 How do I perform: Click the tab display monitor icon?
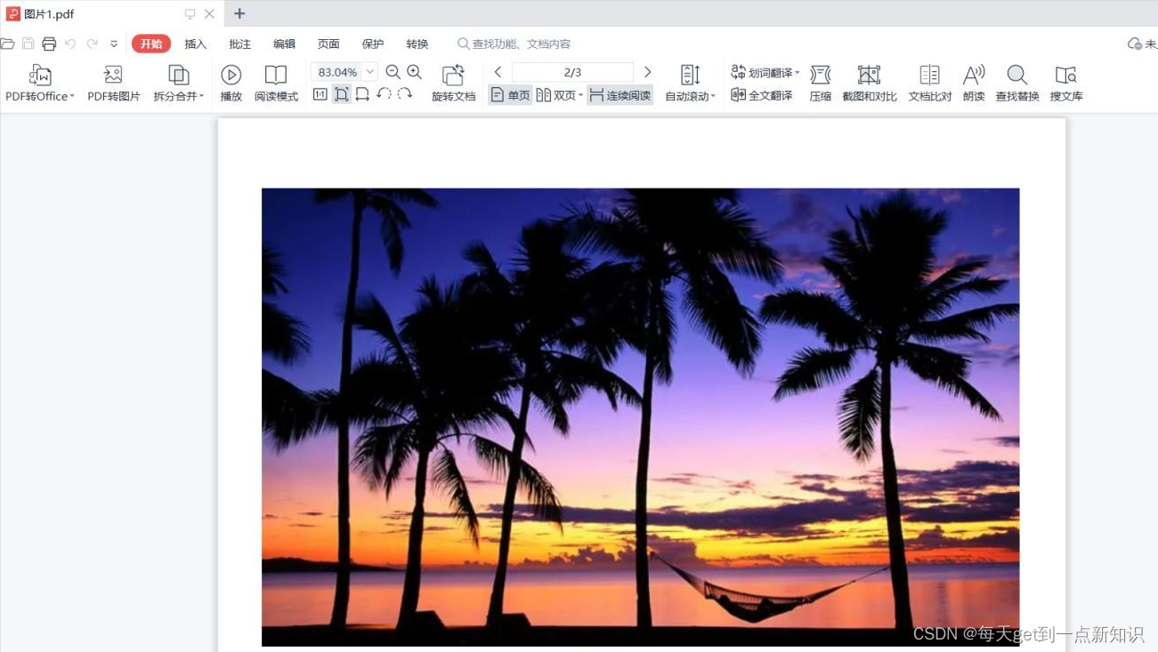190,14
